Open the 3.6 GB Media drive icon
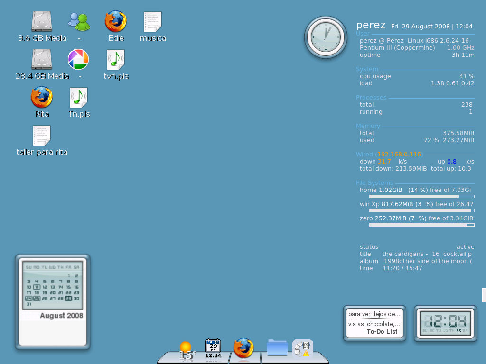The image size is (486, 364). [42, 22]
